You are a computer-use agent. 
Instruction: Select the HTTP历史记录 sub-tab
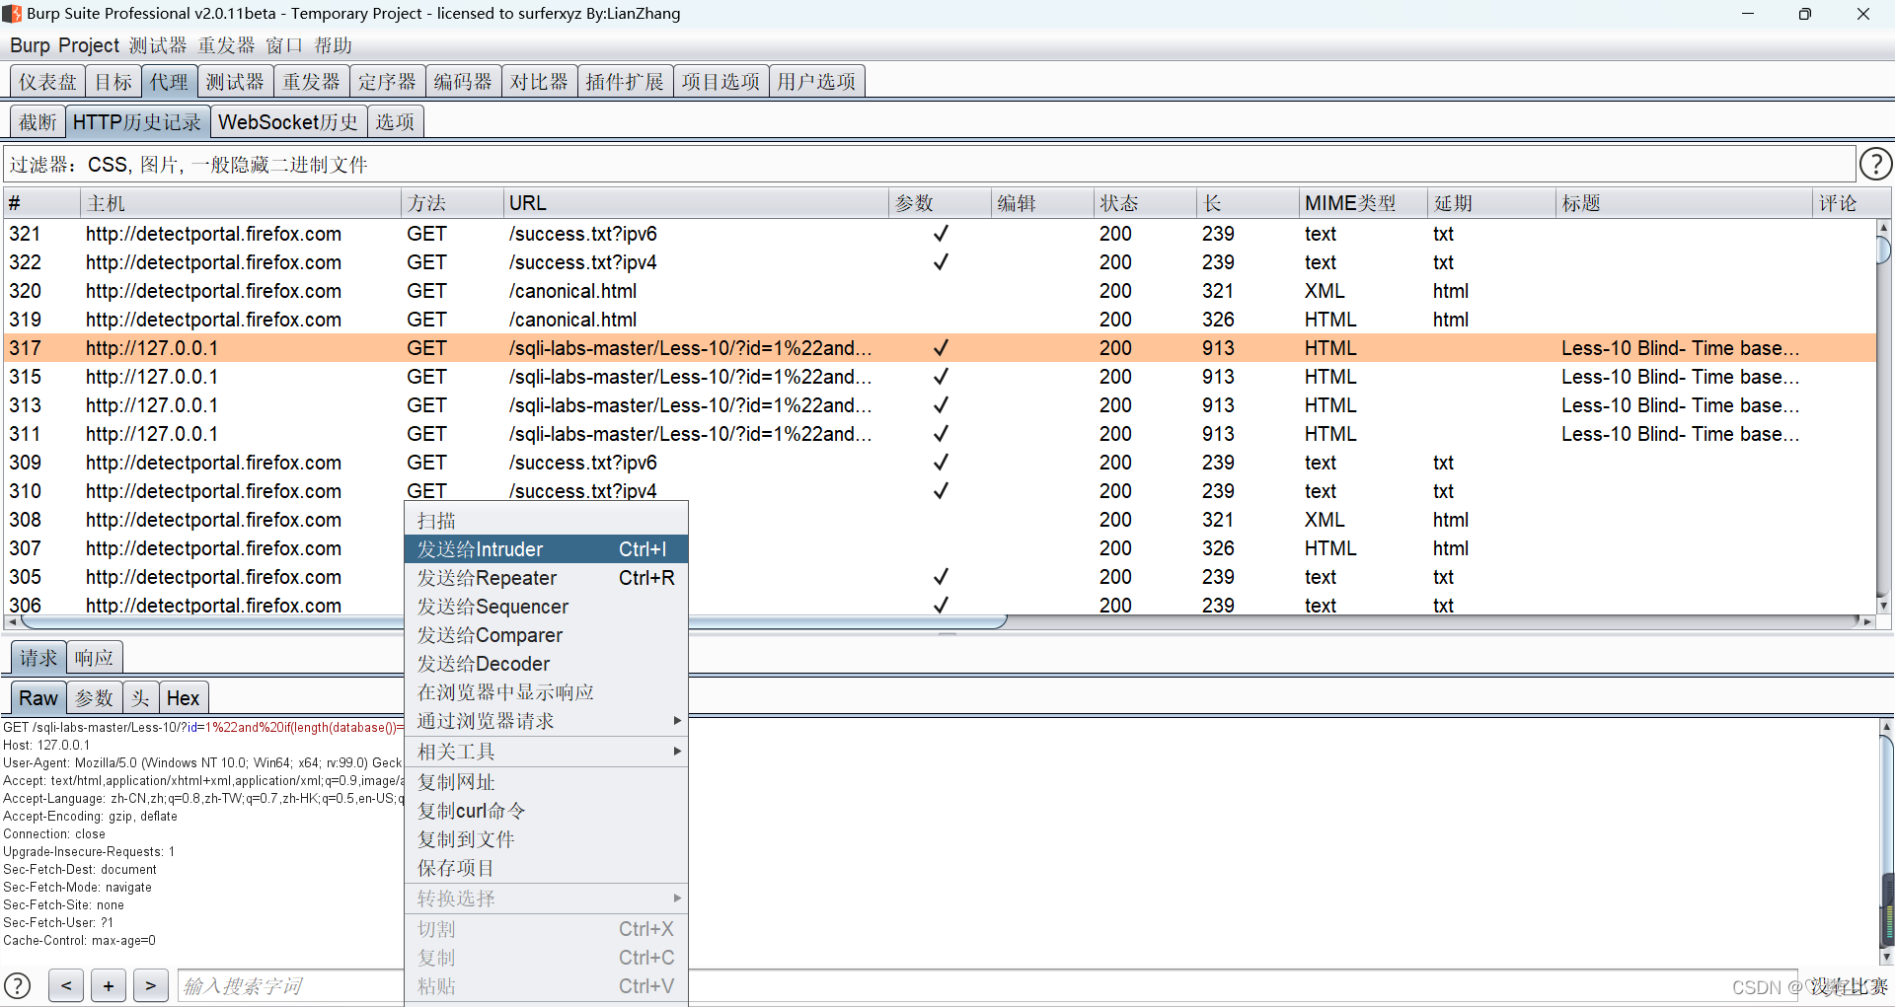(137, 122)
